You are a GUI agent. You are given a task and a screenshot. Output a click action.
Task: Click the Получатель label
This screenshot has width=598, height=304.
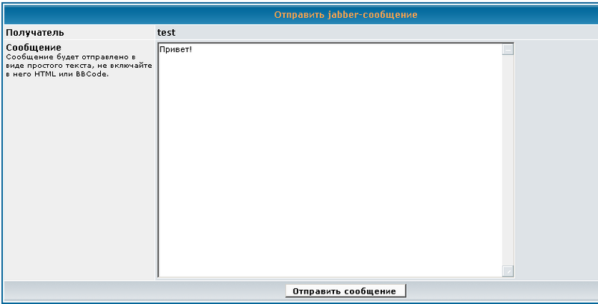(35, 33)
